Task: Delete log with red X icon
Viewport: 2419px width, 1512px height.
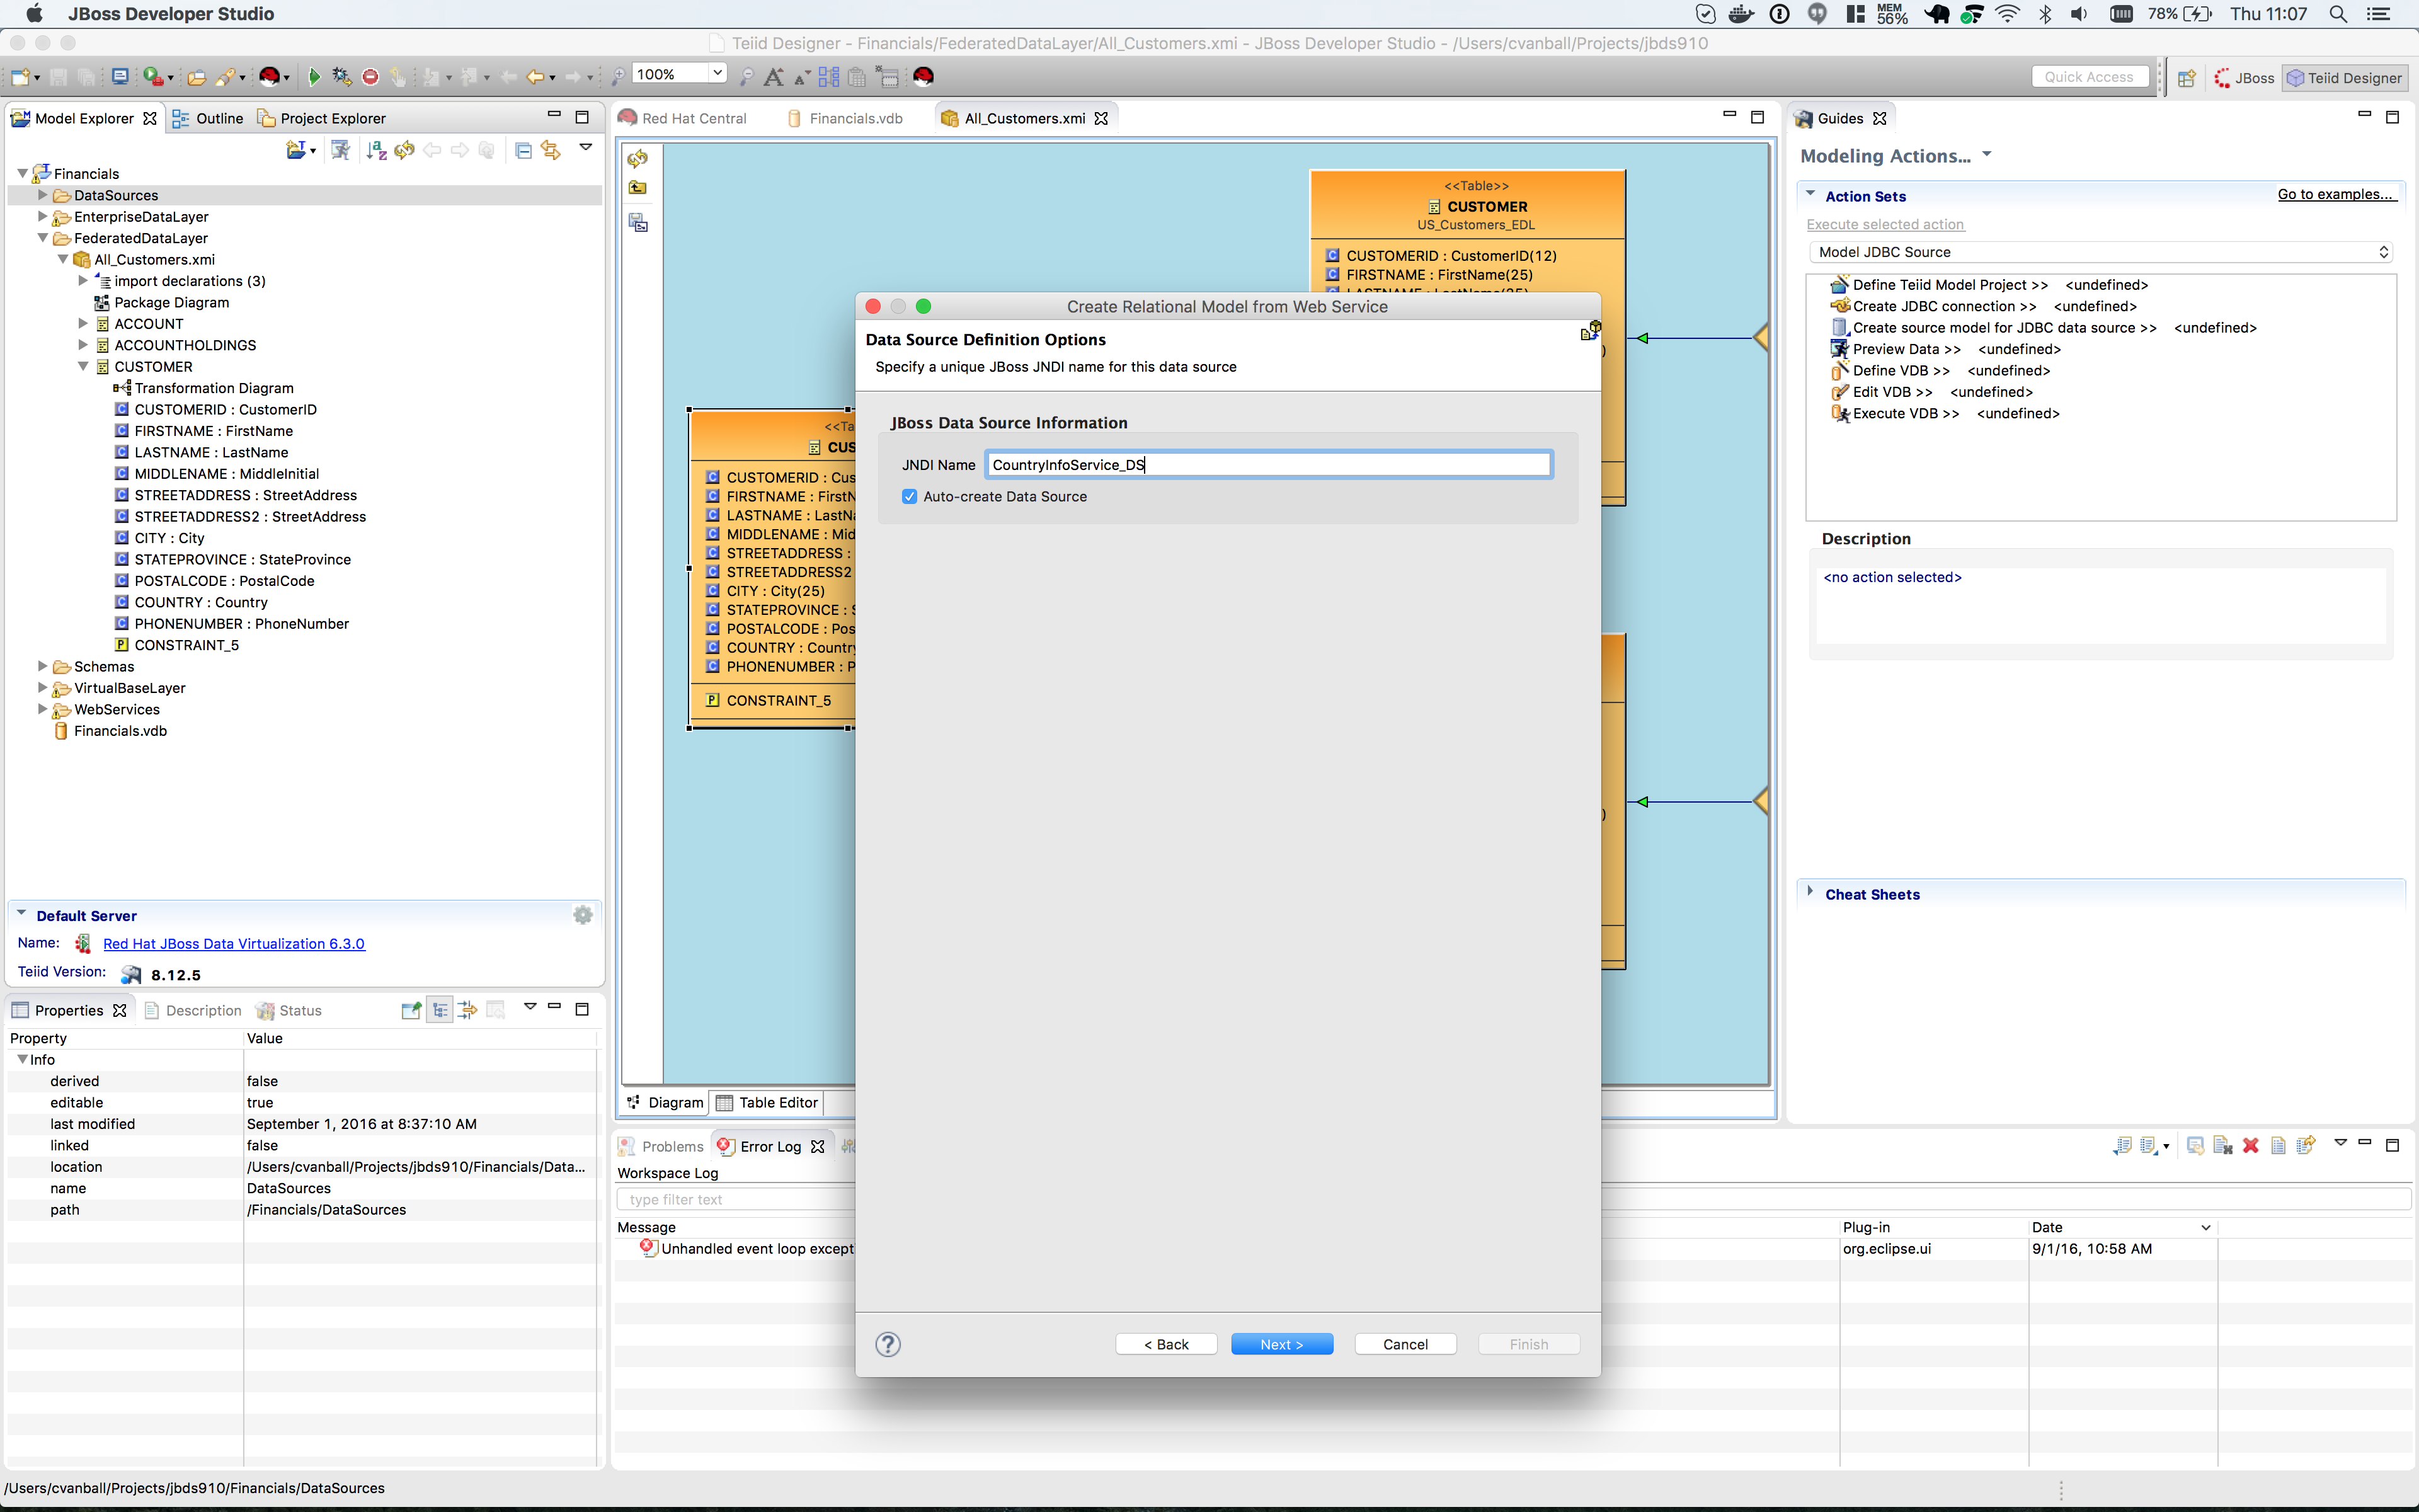Action: click(2250, 1146)
